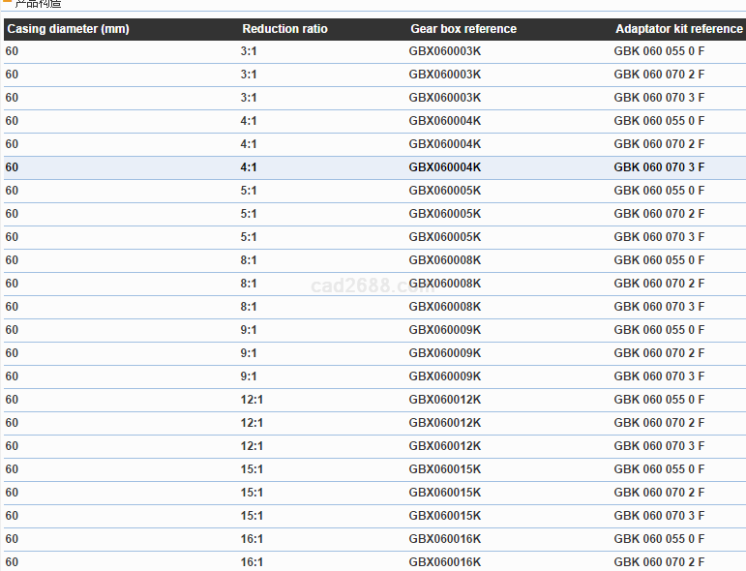Click GBK 060 070 3 F in 5:1 row
This screenshot has height=571, width=746.
[659, 237]
